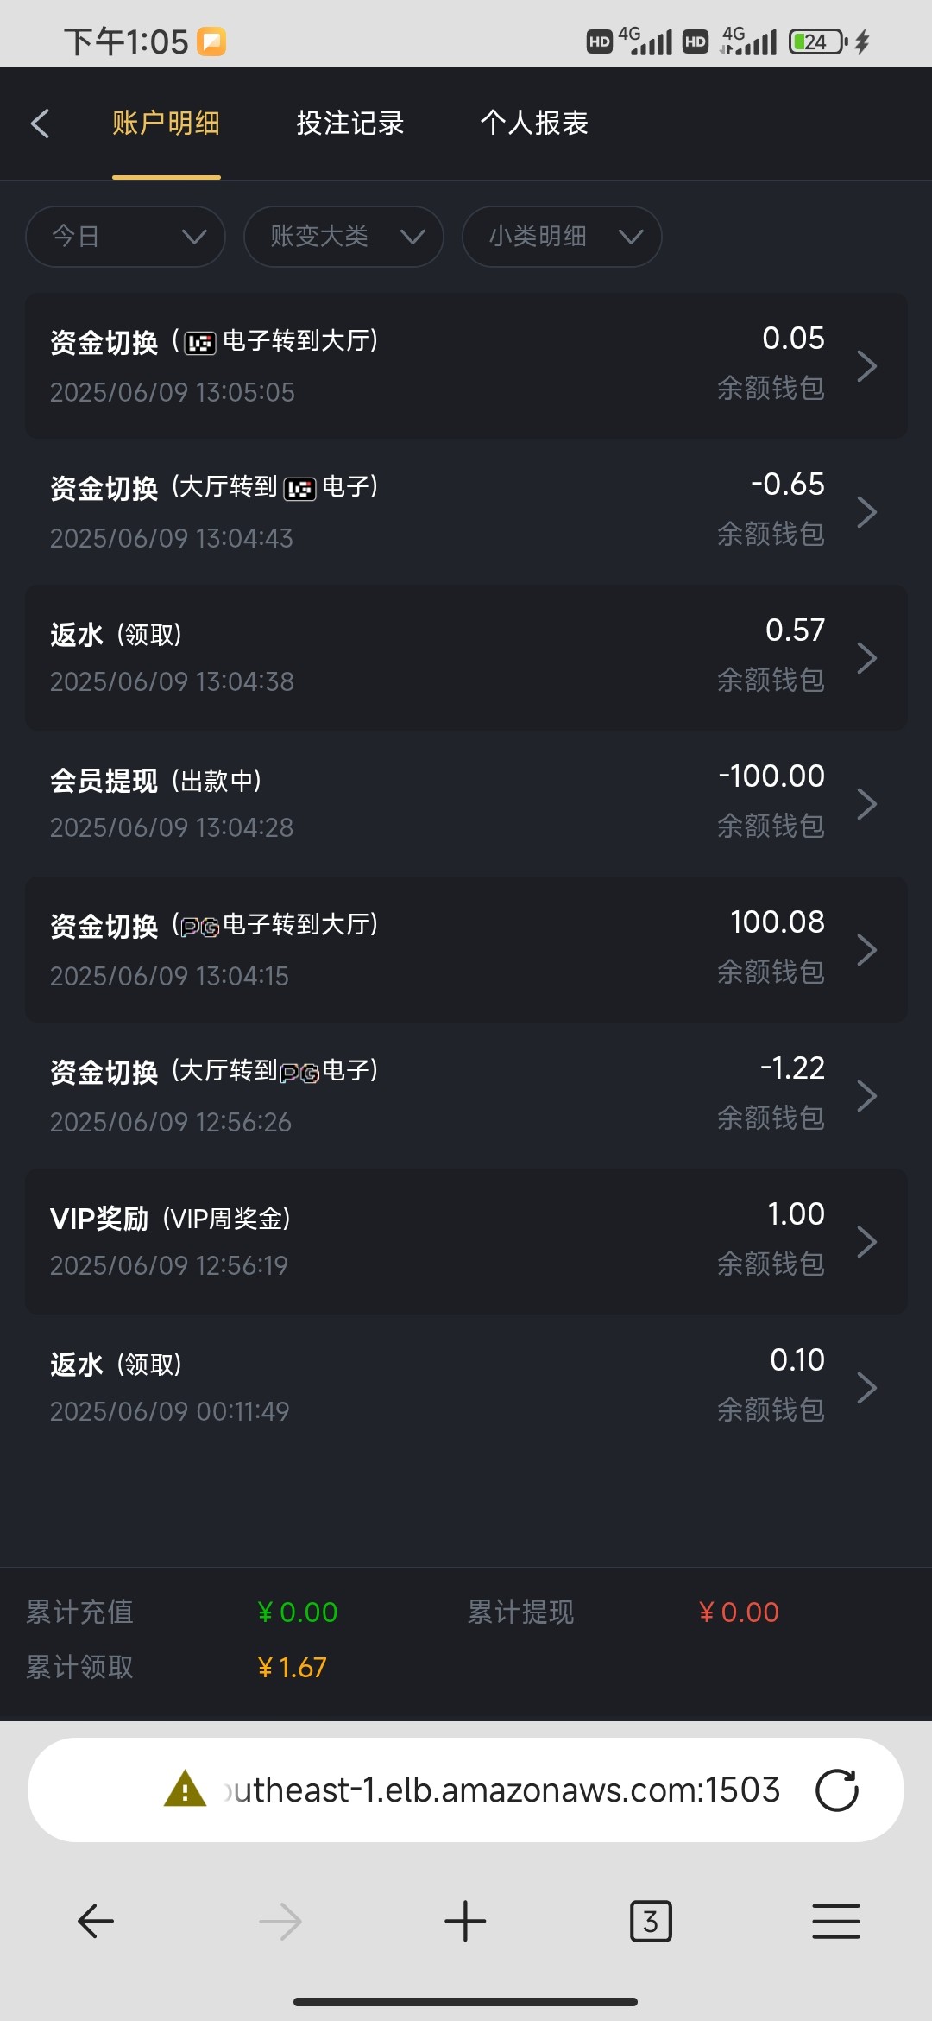Open the 返水 record dated 00:11:49
This screenshot has width=932, height=2021.
tap(466, 1388)
